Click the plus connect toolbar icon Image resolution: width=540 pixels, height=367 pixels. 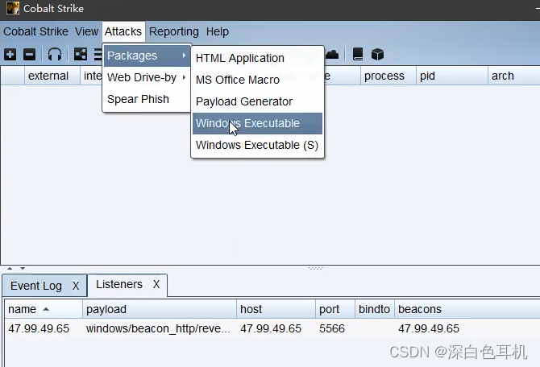point(10,55)
